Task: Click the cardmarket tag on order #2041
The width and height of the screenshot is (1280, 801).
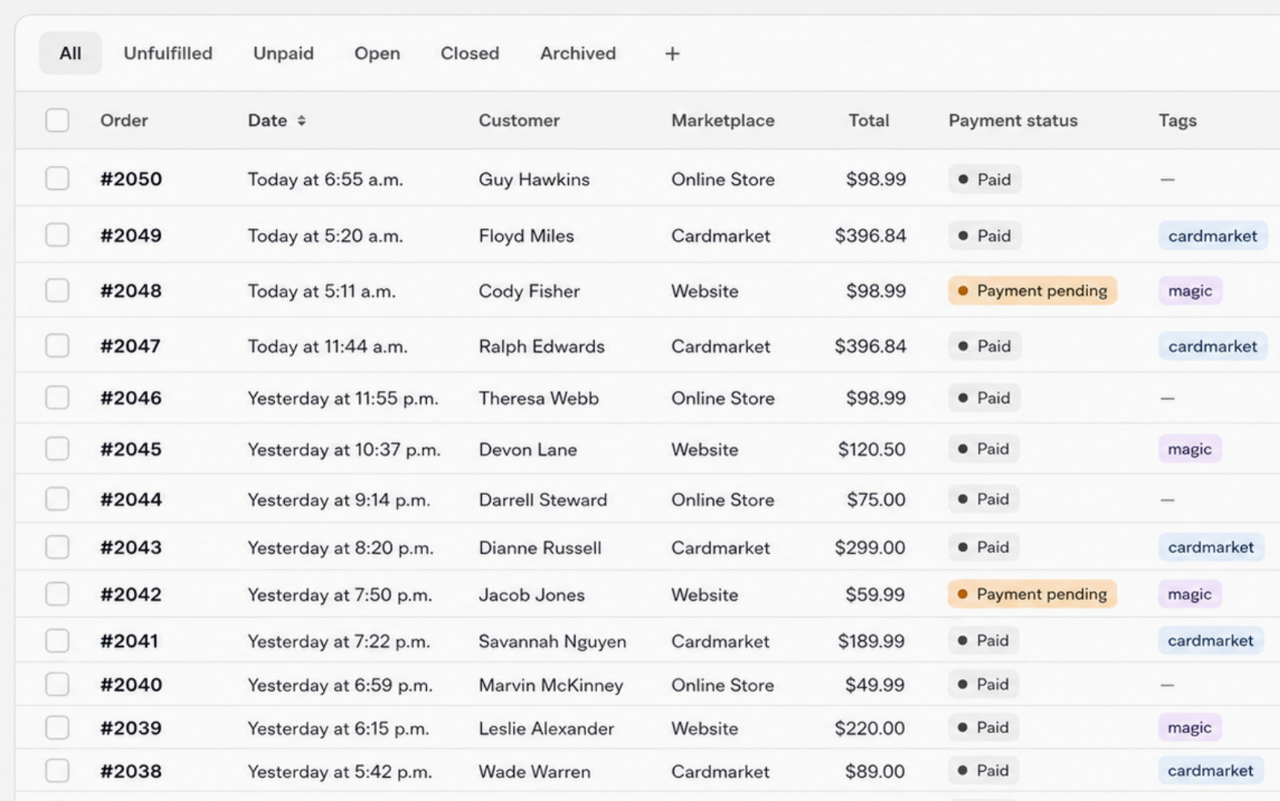Action: coord(1211,641)
